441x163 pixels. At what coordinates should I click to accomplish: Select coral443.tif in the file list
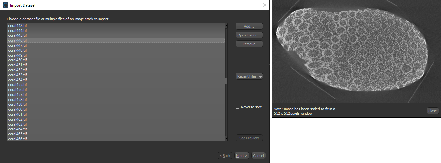coord(17,26)
